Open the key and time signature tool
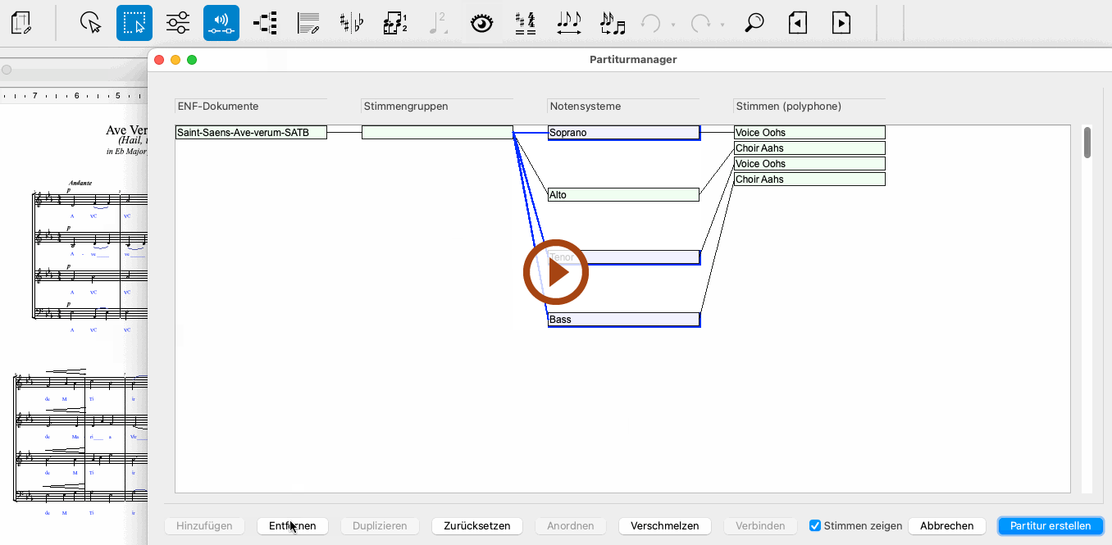This screenshot has width=1112, height=545. pos(525,22)
